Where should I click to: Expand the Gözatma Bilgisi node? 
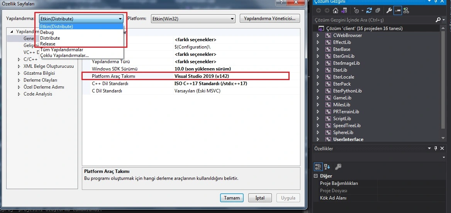pyautogui.click(x=19, y=73)
